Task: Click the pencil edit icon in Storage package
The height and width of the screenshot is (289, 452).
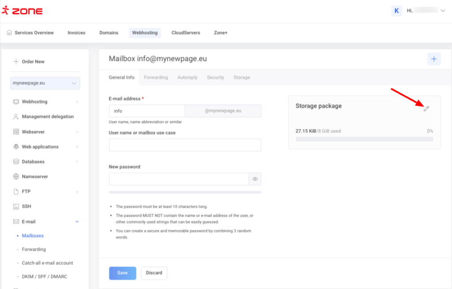Action: click(x=426, y=109)
